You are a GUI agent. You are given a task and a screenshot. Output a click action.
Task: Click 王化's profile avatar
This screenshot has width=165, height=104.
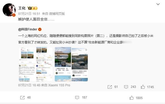[9, 10]
